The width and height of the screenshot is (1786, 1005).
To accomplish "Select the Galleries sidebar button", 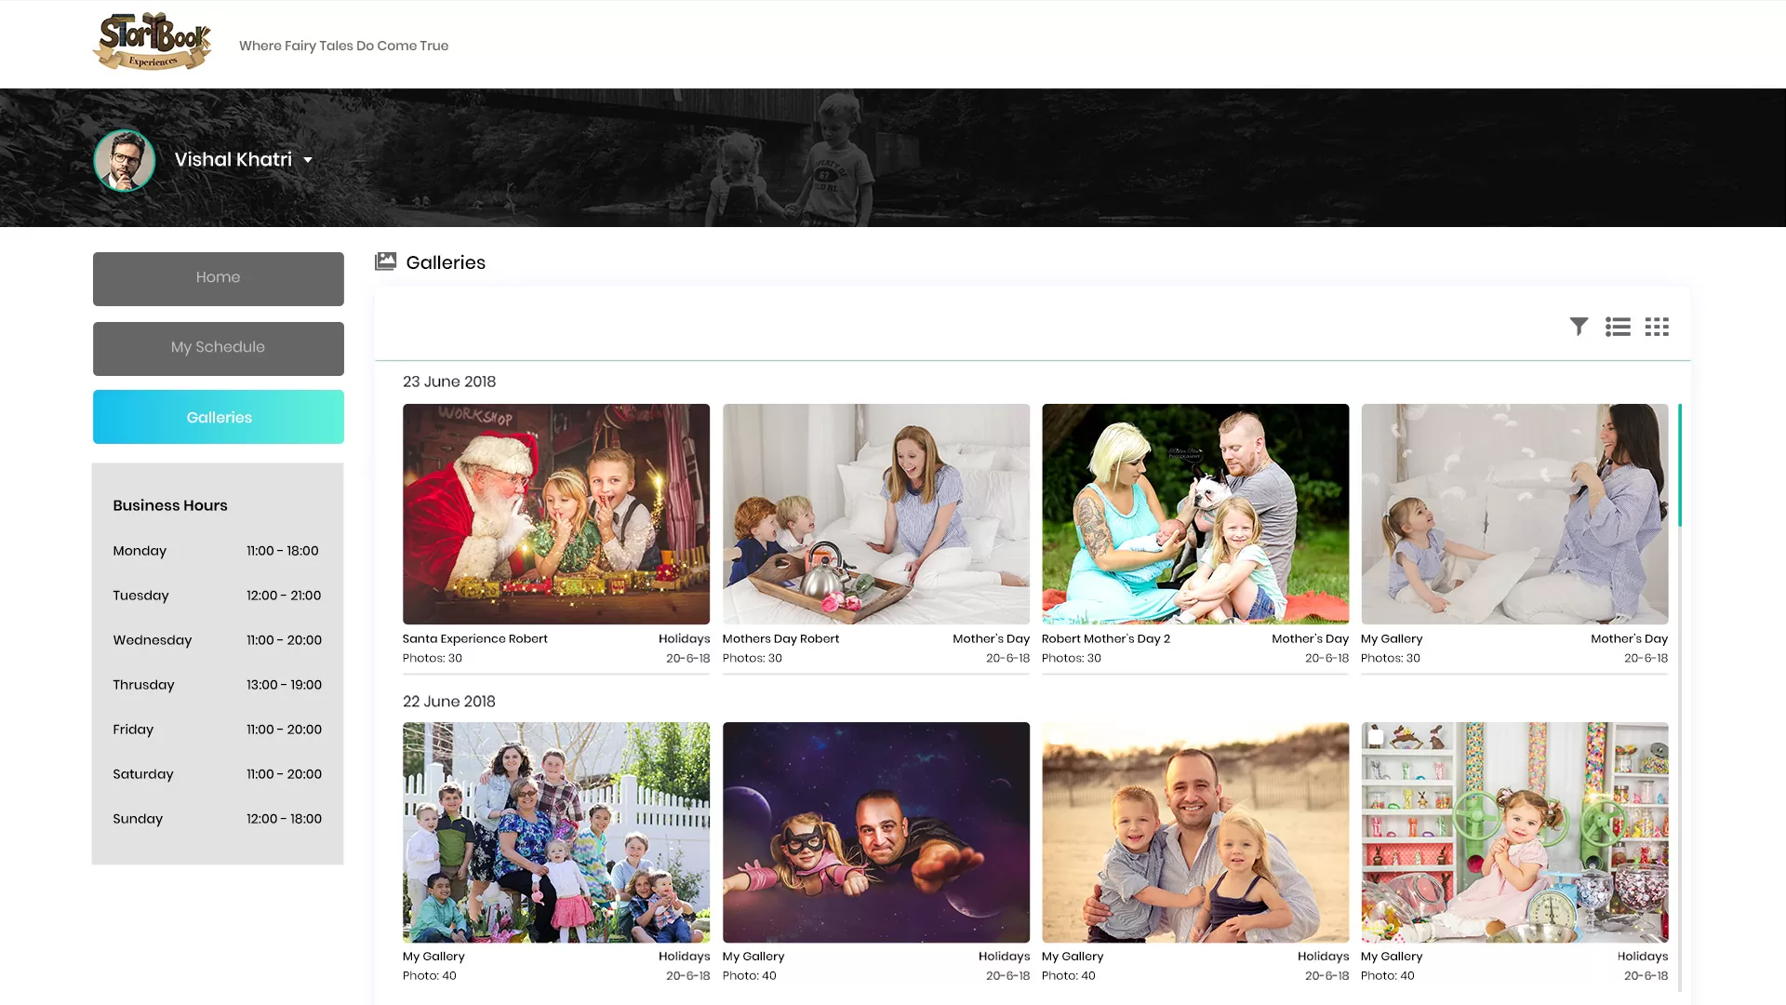I will [x=218, y=417].
